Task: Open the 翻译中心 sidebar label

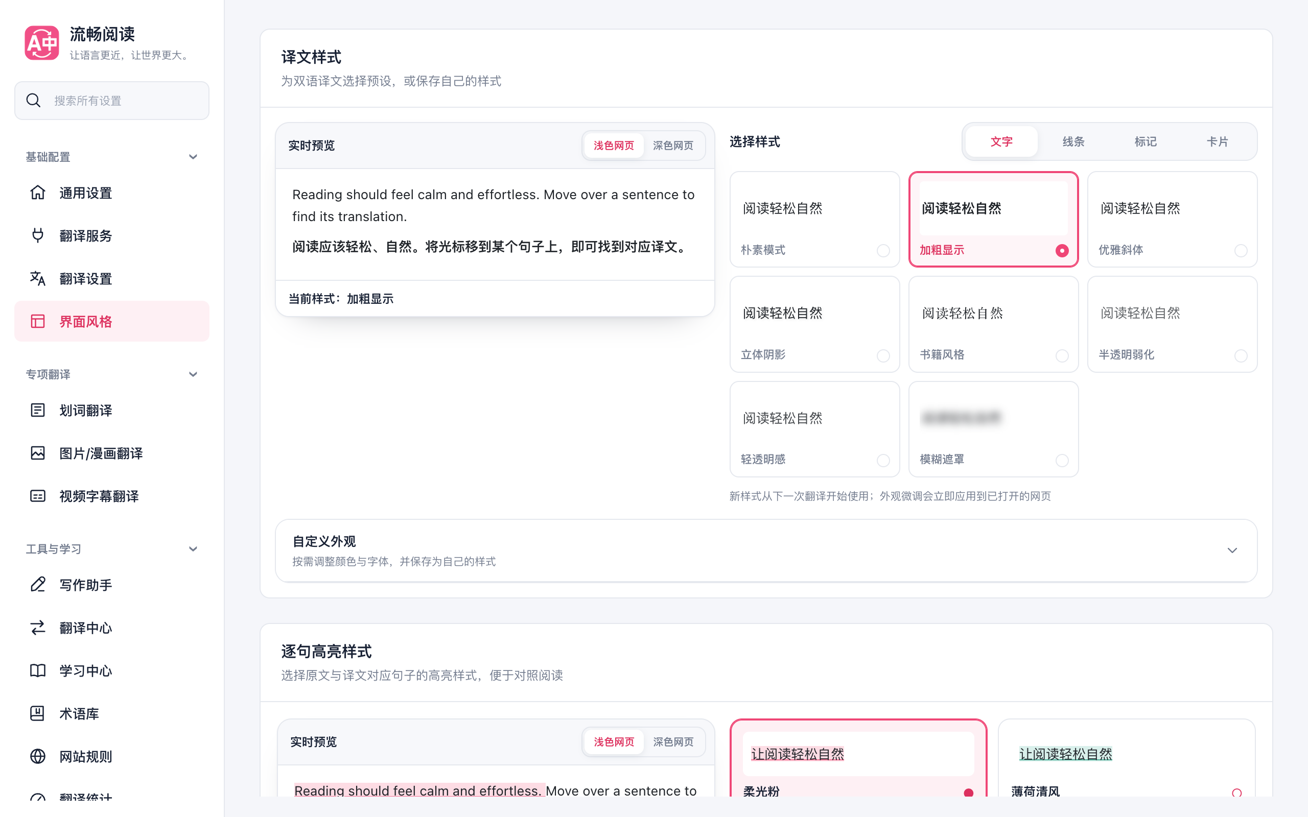Action: pos(86,628)
